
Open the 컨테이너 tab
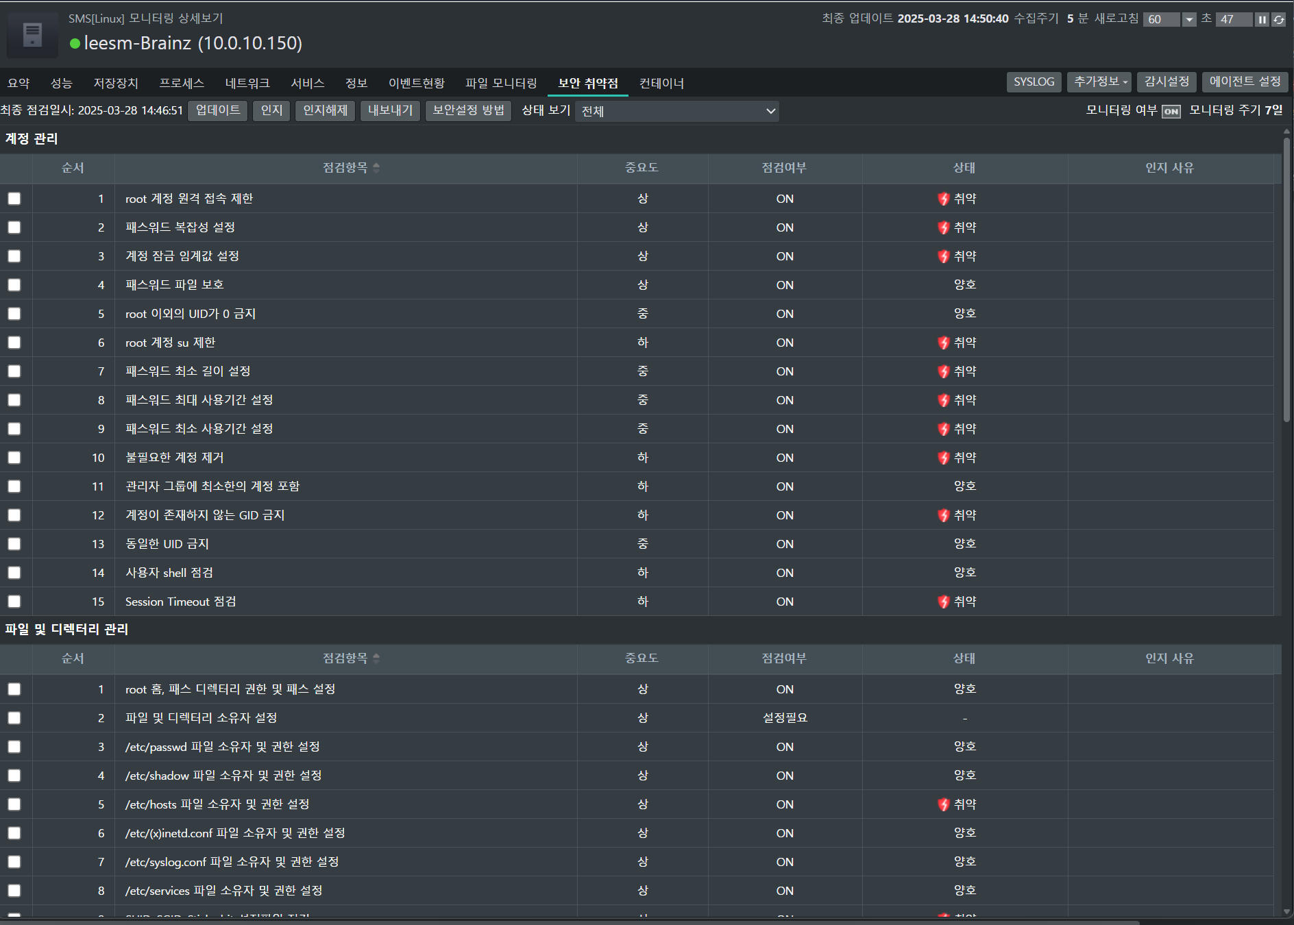pos(661,83)
